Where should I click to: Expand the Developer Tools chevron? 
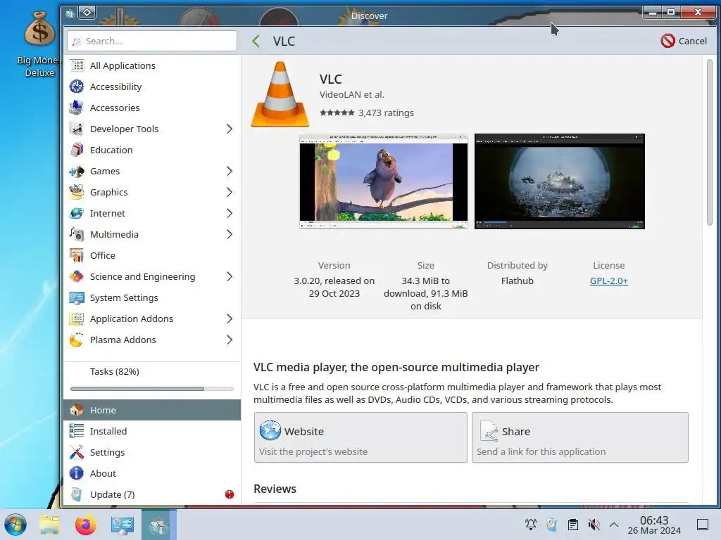pos(230,129)
